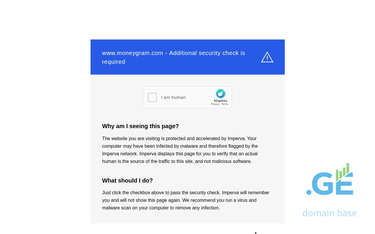This screenshot has width=375, height=234.
Task: Check the "I am human" checkbox
Action: click(x=152, y=97)
